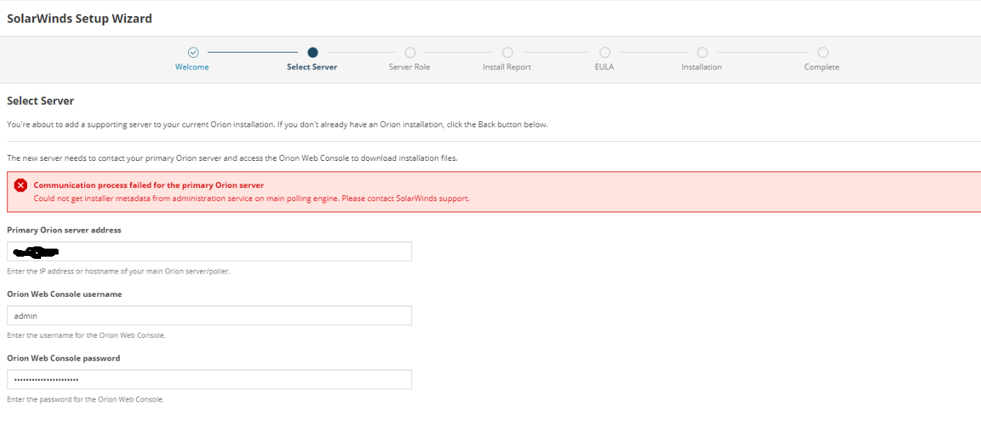Viewport: 981px width, 438px height.
Task: Click 'You're about to add a supporting server' text
Action: click(277, 124)
